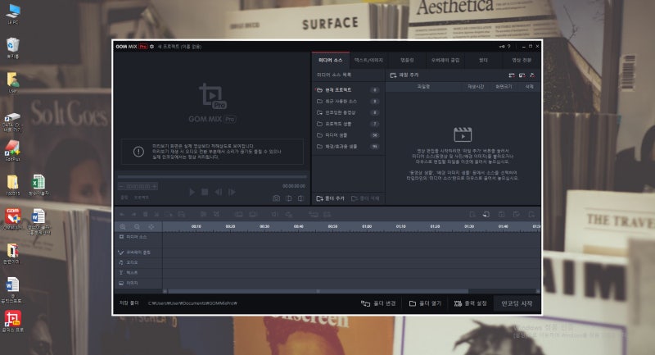Click the 폴더 삭제 button
This screenshot has width=655, height=355.
coord(365,198)
